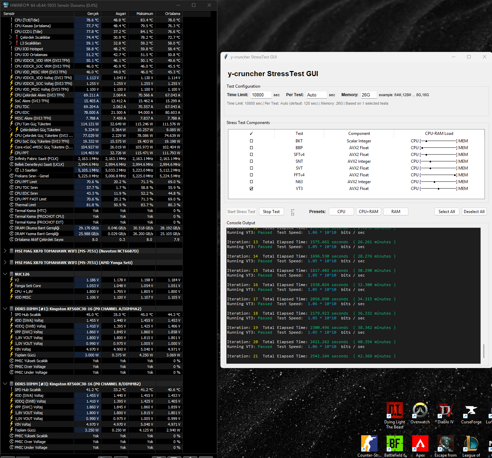Image resolution: width=492 pixels, height=458 pixels.
Task: Click thermometer icon for CPU (Tctl/Tdie)
Action: pyautogui.click(x=12, y=20)
